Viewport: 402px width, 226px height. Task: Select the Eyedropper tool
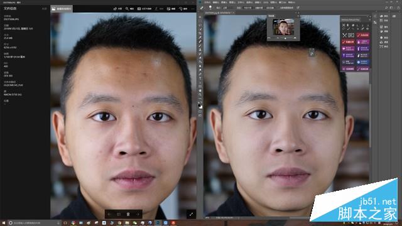point(200,38)
